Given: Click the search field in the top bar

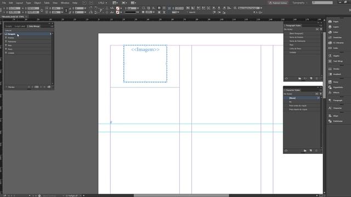Looking at the screenshot, I should point(322,3).
